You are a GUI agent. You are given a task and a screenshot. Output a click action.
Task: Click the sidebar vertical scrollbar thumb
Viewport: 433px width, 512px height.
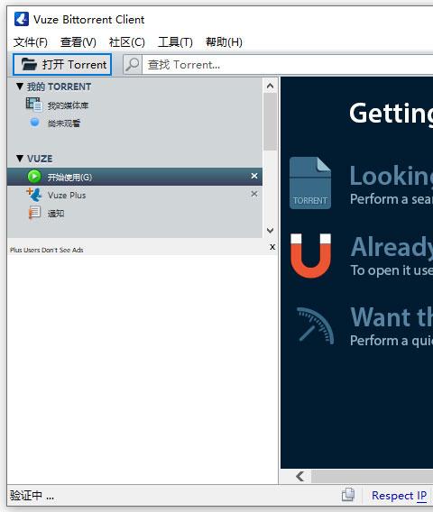click(x=270, y=122)
